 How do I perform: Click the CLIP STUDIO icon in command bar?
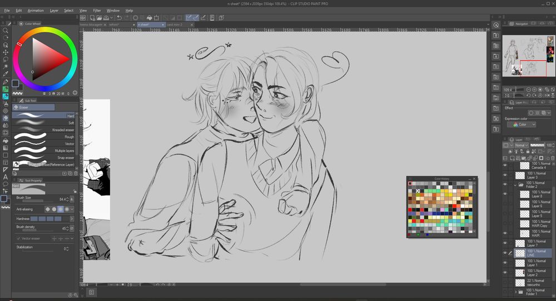coord(83,18)
